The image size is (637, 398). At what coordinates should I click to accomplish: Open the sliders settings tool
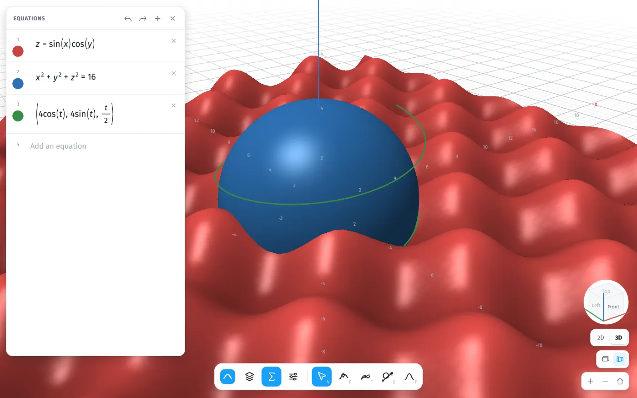click(x=293, y=377)
